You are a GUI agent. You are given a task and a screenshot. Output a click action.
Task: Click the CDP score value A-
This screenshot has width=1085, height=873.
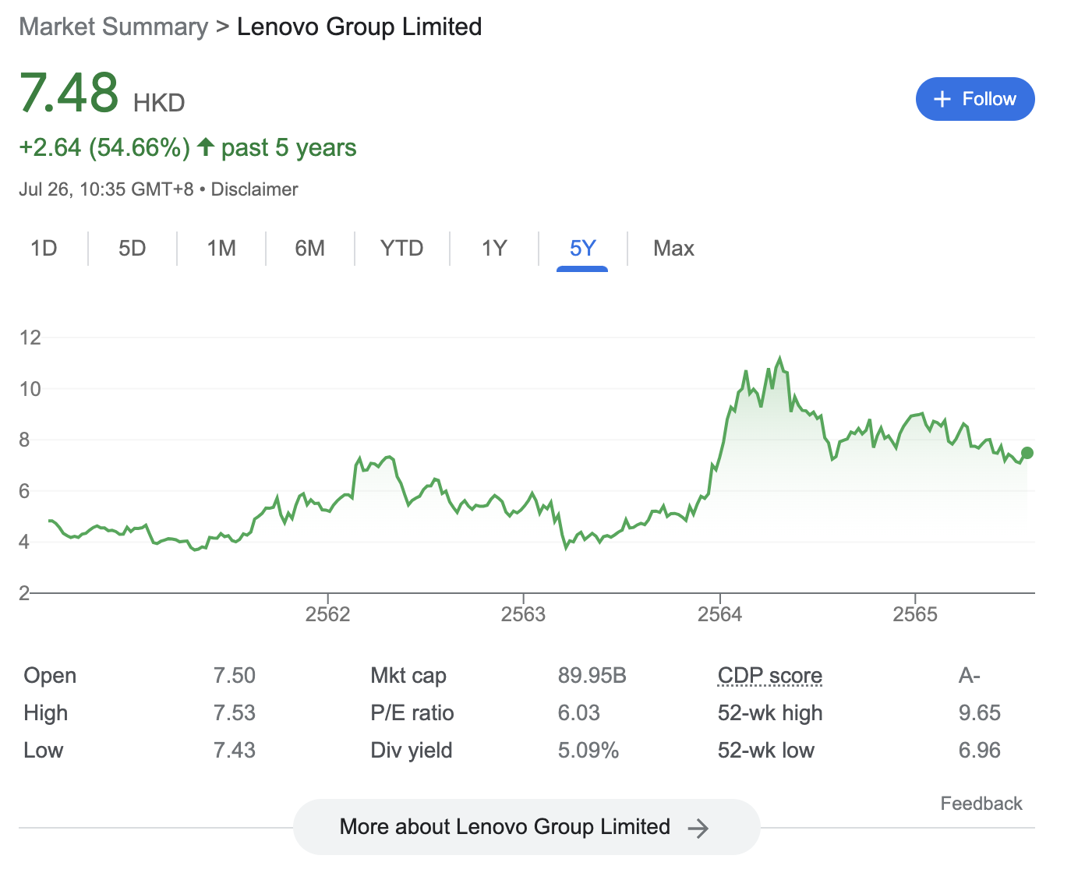click(970, 676)
